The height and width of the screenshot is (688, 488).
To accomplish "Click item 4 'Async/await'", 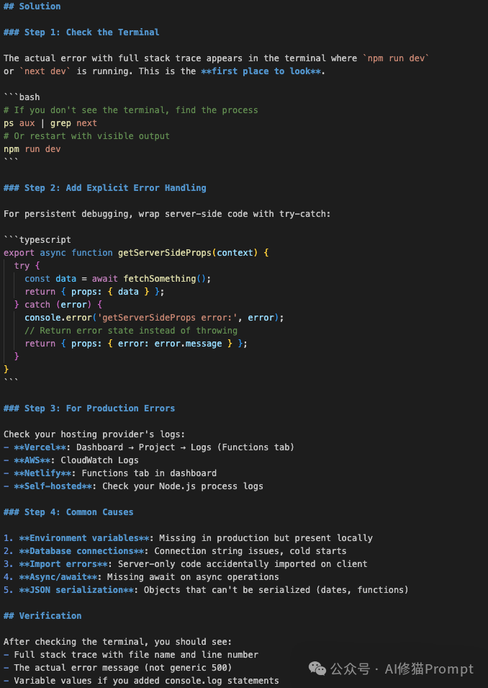I will (x=141, y=576).
